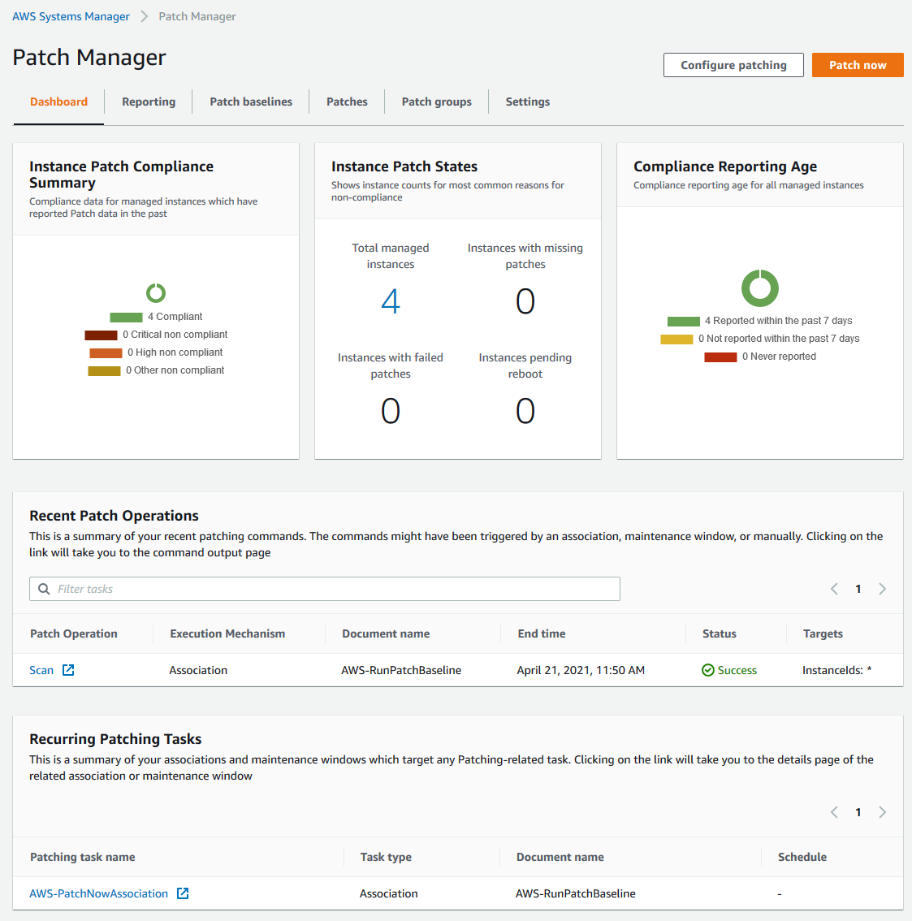This screenshot has width=912, height=921.
Task: Click the yellow Not reported legend swatch
Action: point(676,339)
